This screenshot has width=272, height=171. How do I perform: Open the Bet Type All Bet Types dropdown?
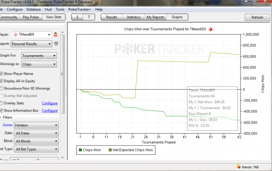coord(37,149)
